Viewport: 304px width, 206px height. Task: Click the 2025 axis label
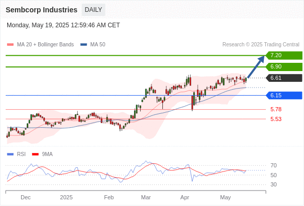[66, 198]
